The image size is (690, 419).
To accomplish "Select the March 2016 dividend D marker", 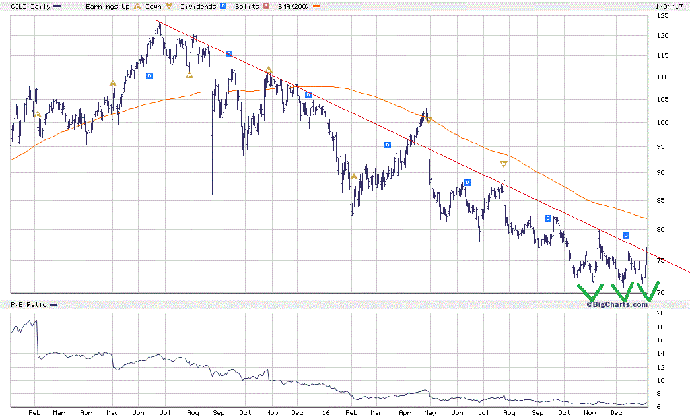I will (388, 145).
